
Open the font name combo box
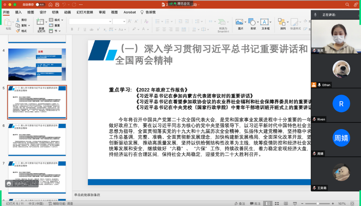tap(90, 21)
